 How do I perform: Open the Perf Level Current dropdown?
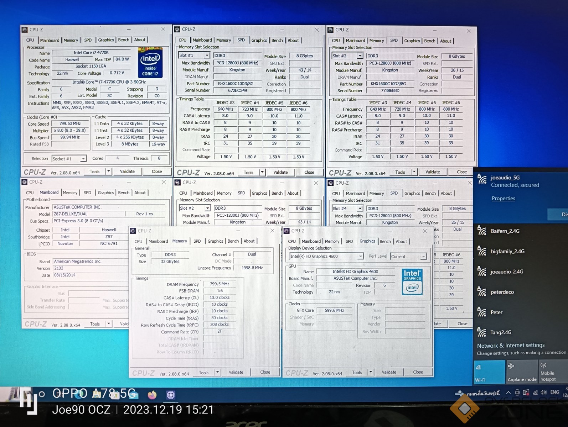(x=423, y=257)
